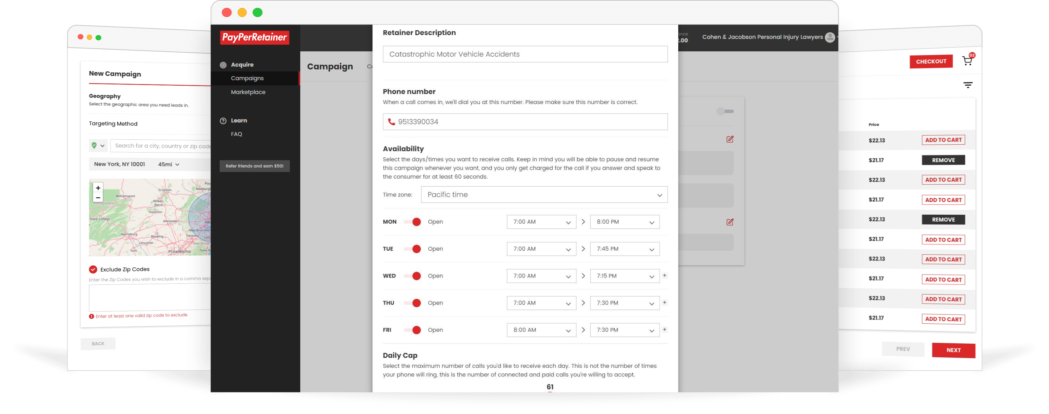
Task: Open the filter icon in Marketplace window
Action: click(968, 85)
